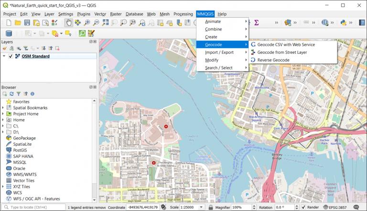
Task: Click the Type to locate search field
Action: [34, 207]
